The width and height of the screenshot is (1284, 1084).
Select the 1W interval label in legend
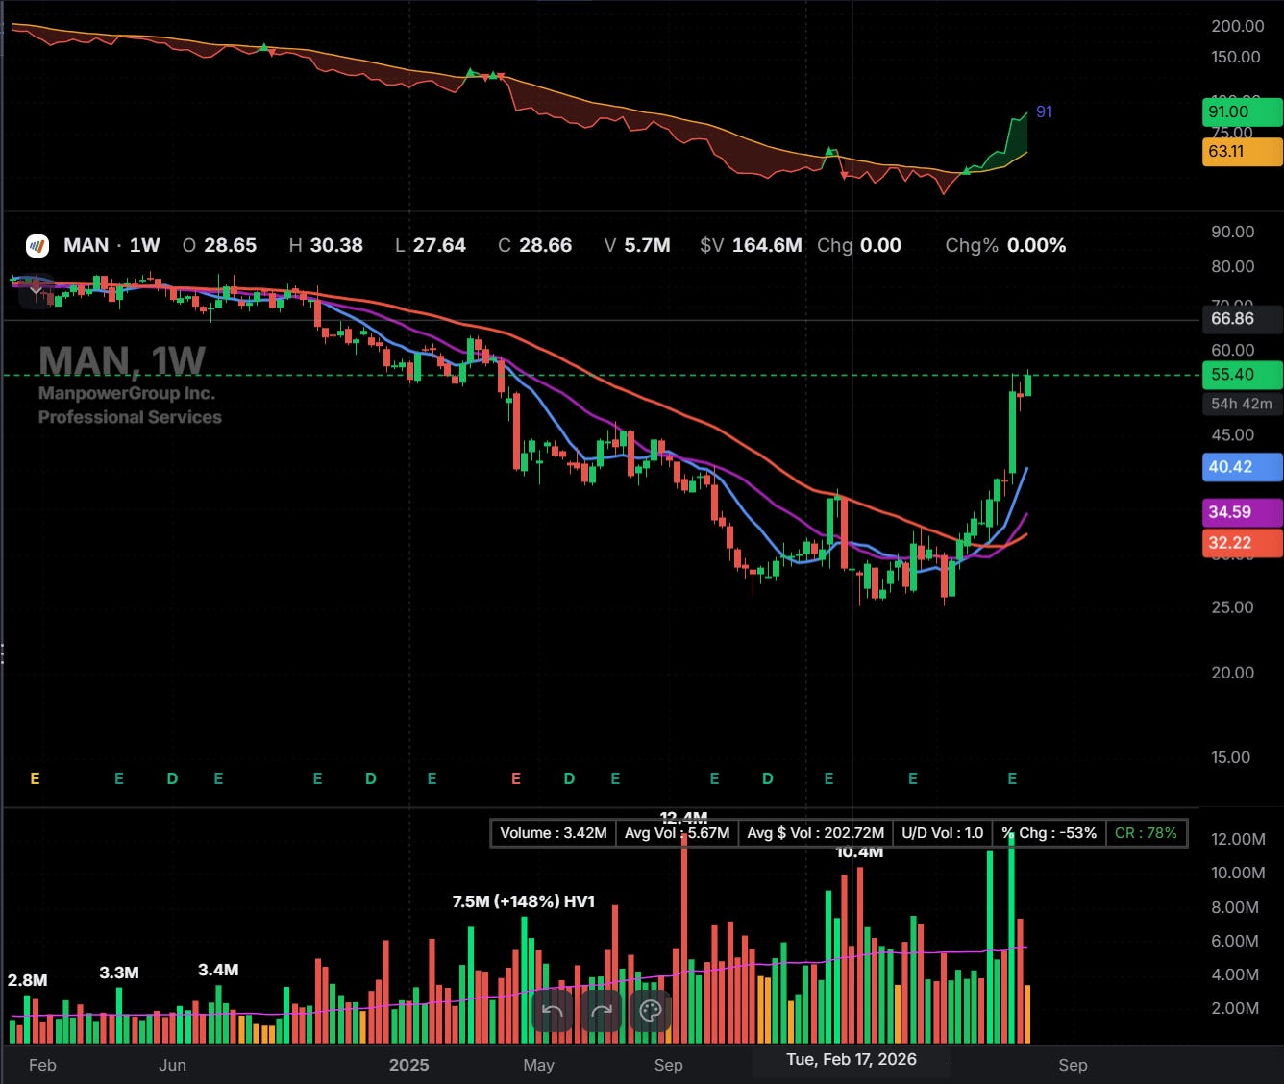[x=145, y=245]
